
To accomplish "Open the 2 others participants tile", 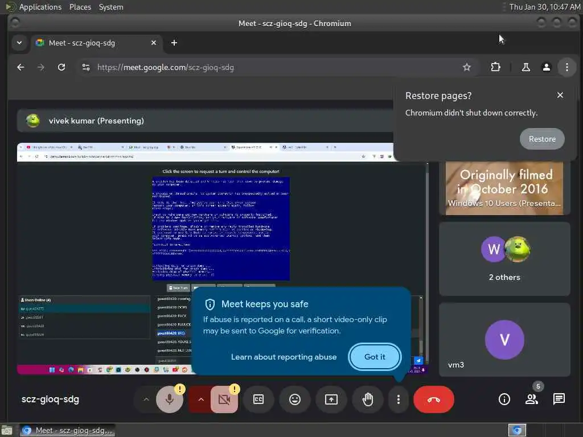I will coord(504,259).
